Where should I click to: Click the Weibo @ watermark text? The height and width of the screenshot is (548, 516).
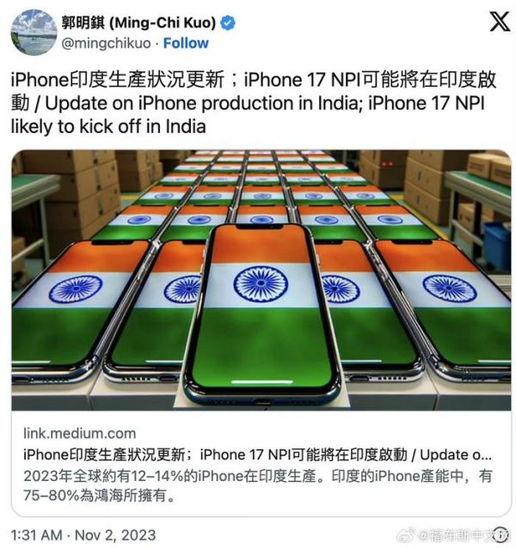[464, 535]
